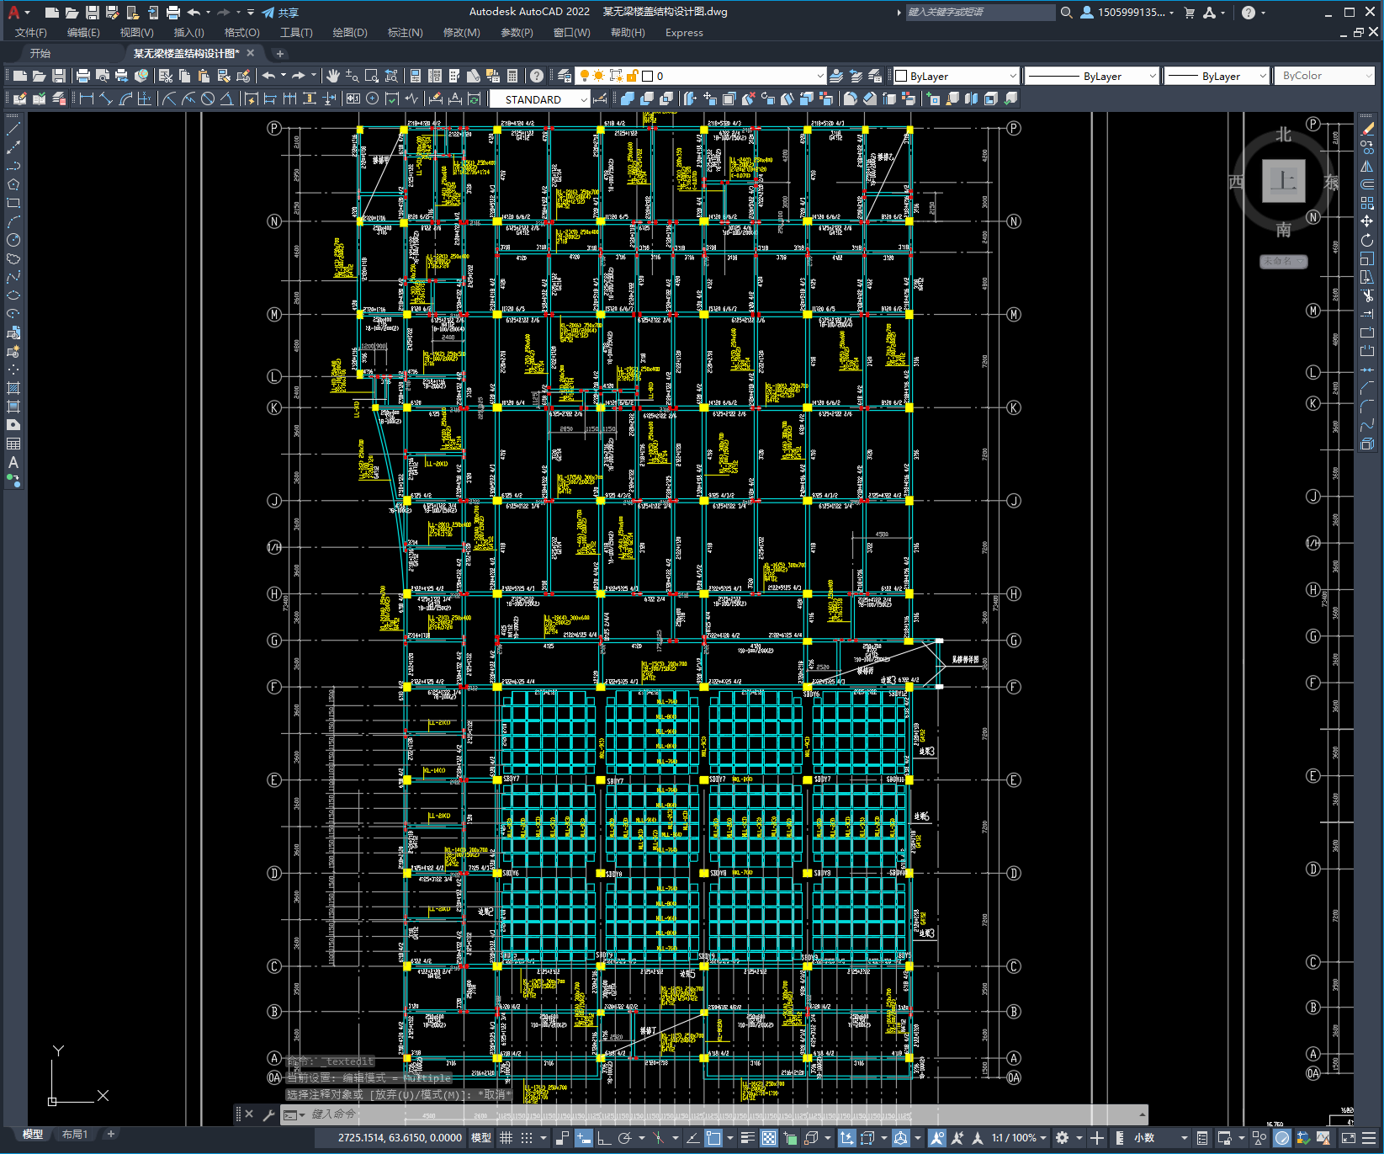Open the 标注(N) menu
The height and width of the screenshot is (1154, 1384).
point(405,33)
